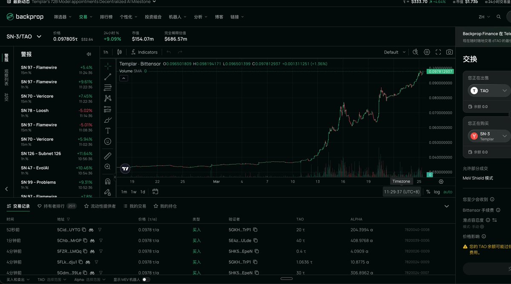Open the 筛选器 navigation menu
Screen dimensions: 511x284
pos(63,17)
